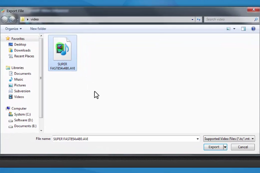Screen dimensions: 260x173
Task: Click the New folder button
Action: 38,29
